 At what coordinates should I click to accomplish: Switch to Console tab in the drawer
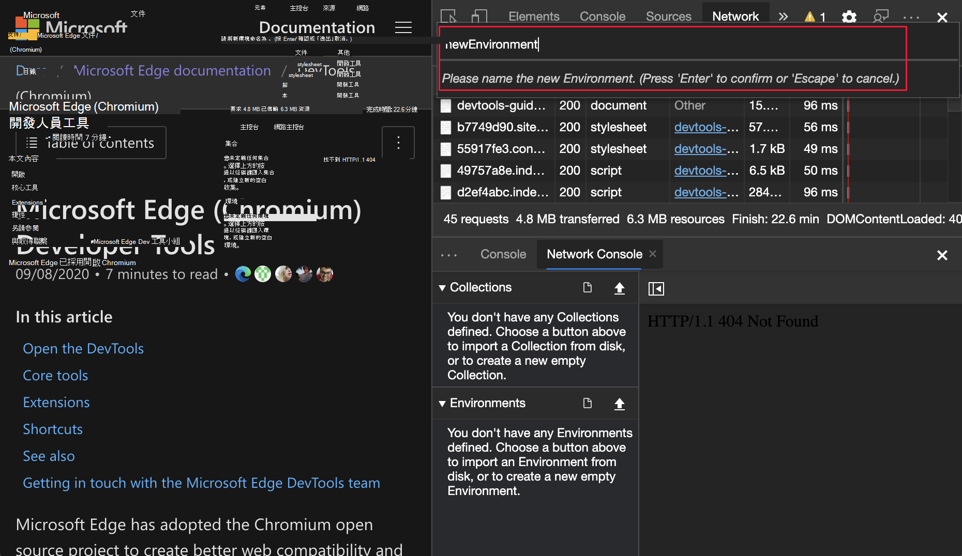(503, 254)
